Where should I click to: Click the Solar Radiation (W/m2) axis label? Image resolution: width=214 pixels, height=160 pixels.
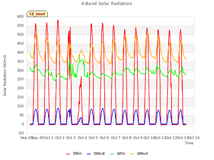tap(5, 76)
